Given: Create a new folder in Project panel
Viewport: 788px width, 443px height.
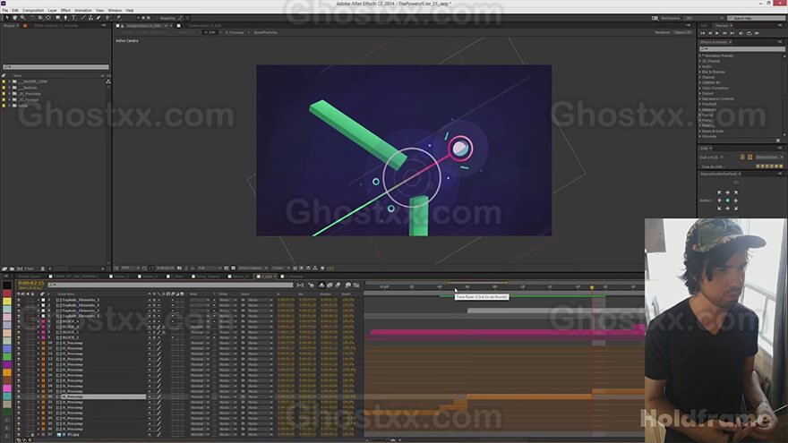Looking at the screenshot, I should tap(12, 268).
